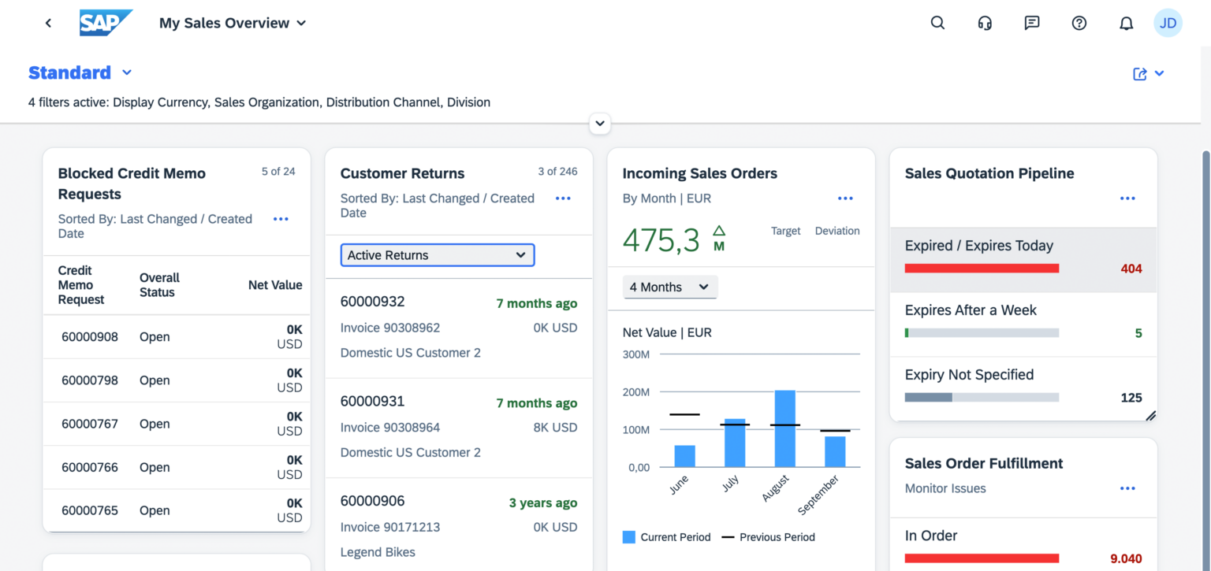Screen dimensions: 1211x571
Task: Expand the filter bar header chevron
Action: click(x=600, y=124)
